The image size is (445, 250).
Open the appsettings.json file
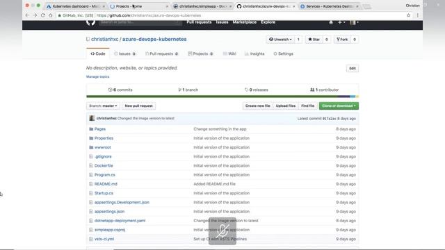(x=109, y=211)
